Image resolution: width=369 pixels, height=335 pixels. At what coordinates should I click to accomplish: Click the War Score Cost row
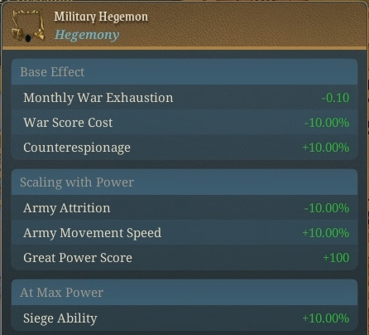pyautogui.click(x=184, y=122)
